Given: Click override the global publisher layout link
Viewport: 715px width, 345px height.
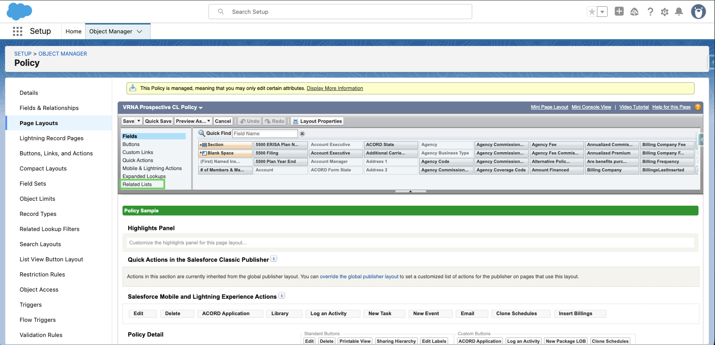Looking at the screenshot, I should pyautogui.click(x=359, y=276).
